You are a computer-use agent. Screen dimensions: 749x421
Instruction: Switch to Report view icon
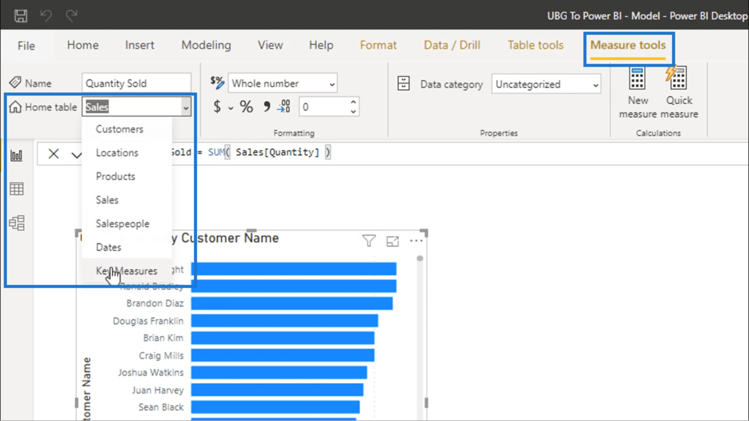tap(16, 155)
